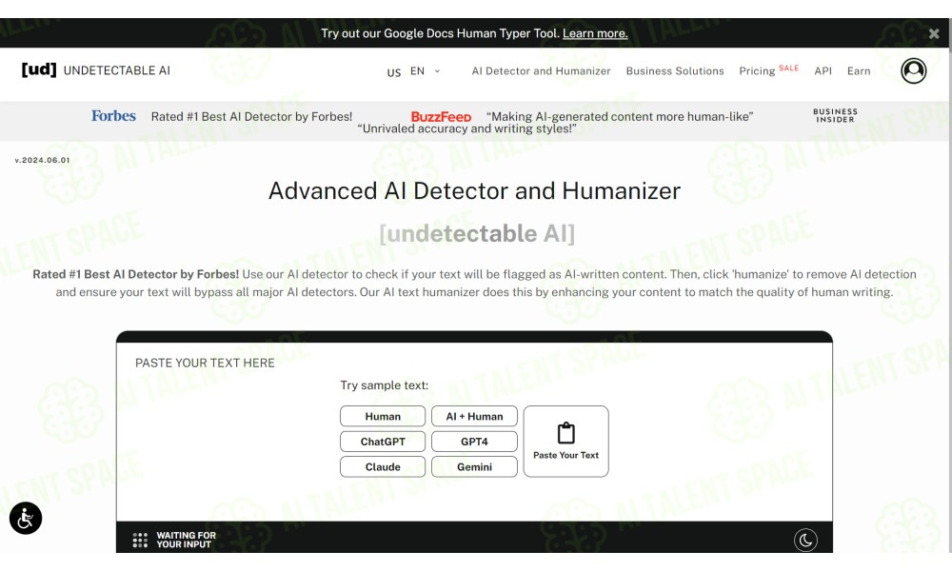Load the GPT4 sample text
The height and width of the screenshot is (571, 952).
[474, 442]
